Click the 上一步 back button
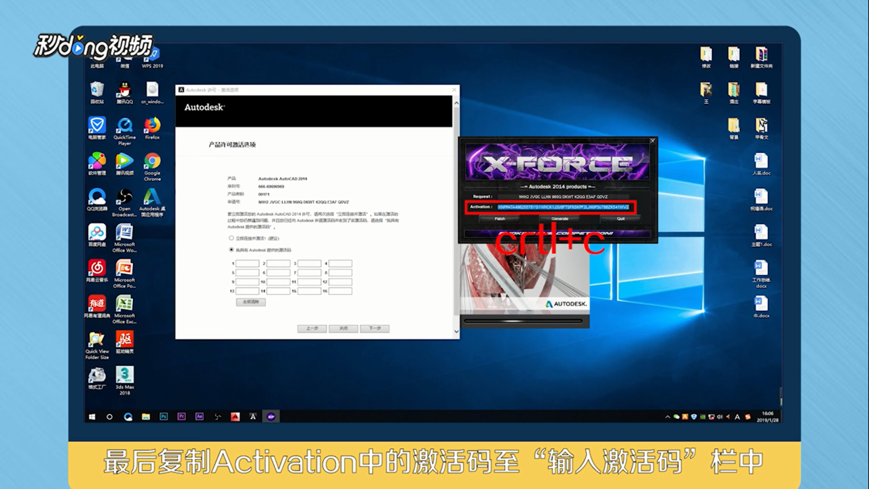The width and height of the screenshot is (869, 489). click(312, 329)
